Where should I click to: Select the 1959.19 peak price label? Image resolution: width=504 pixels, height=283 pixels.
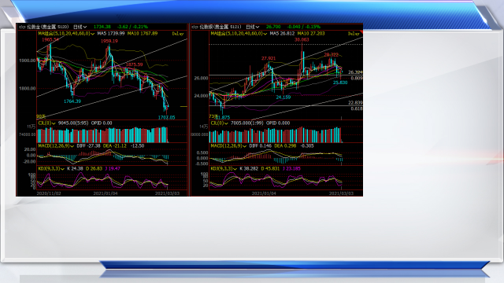click(x=109, y=41)
